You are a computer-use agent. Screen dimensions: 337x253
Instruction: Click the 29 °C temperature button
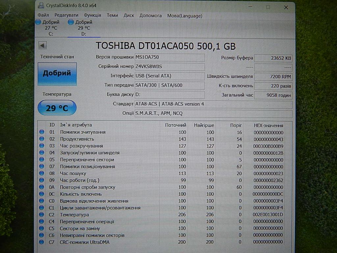coord(57,108)
